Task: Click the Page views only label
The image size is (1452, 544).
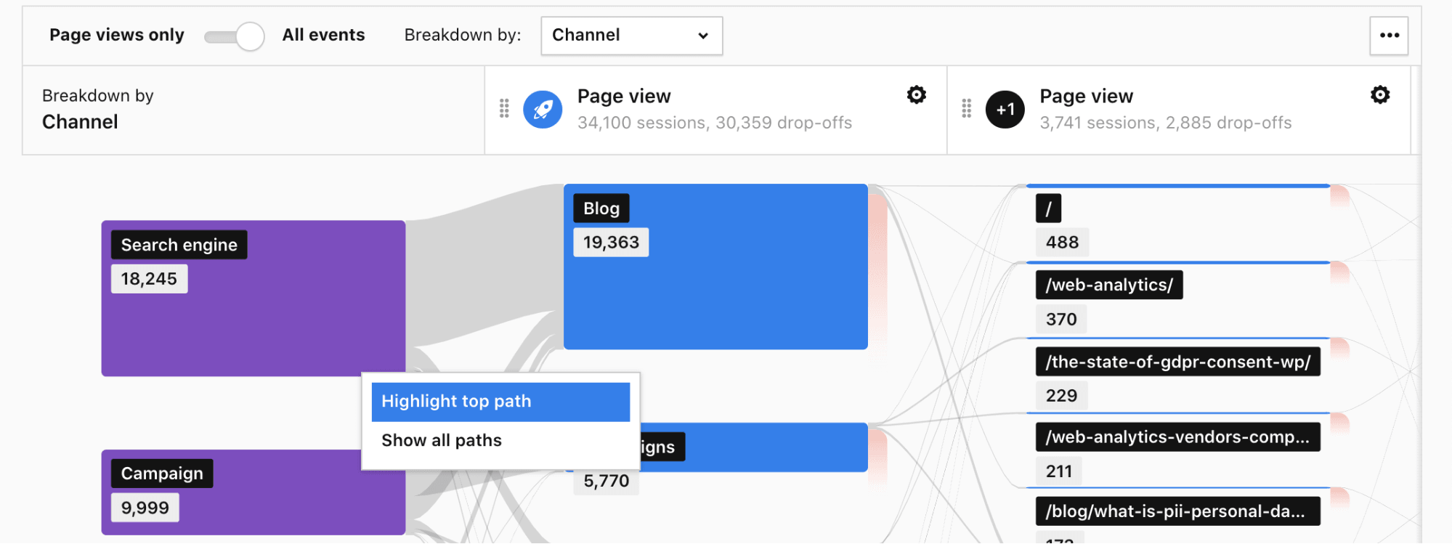Action: tap(117, 35)
